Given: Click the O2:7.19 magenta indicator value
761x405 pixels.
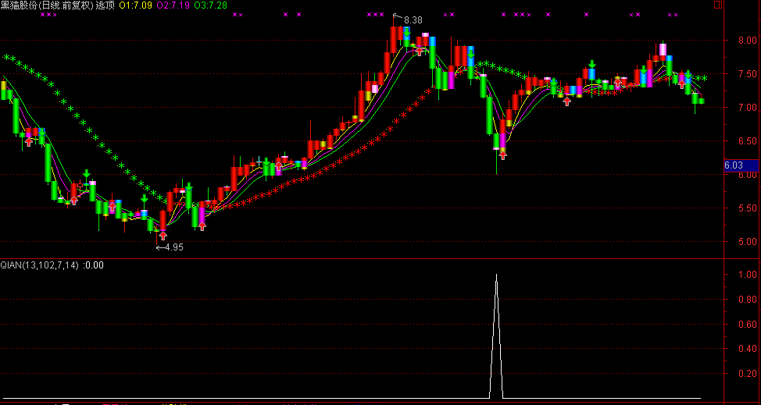Looking at the screenshot, I should pos(173,5).
